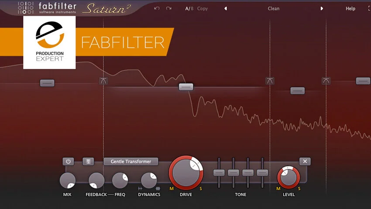Screen dimensions: 371x209
Task: Click the S label under LEVEL
Action: click(299, 188)
